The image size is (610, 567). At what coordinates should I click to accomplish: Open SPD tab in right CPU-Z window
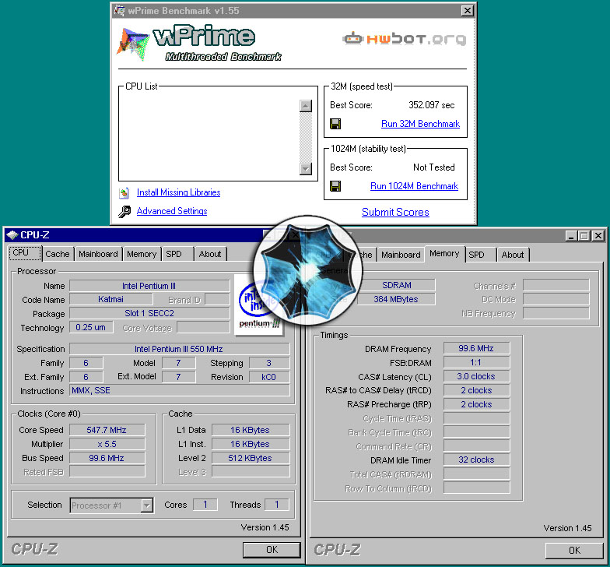click(x=481, y=255)
